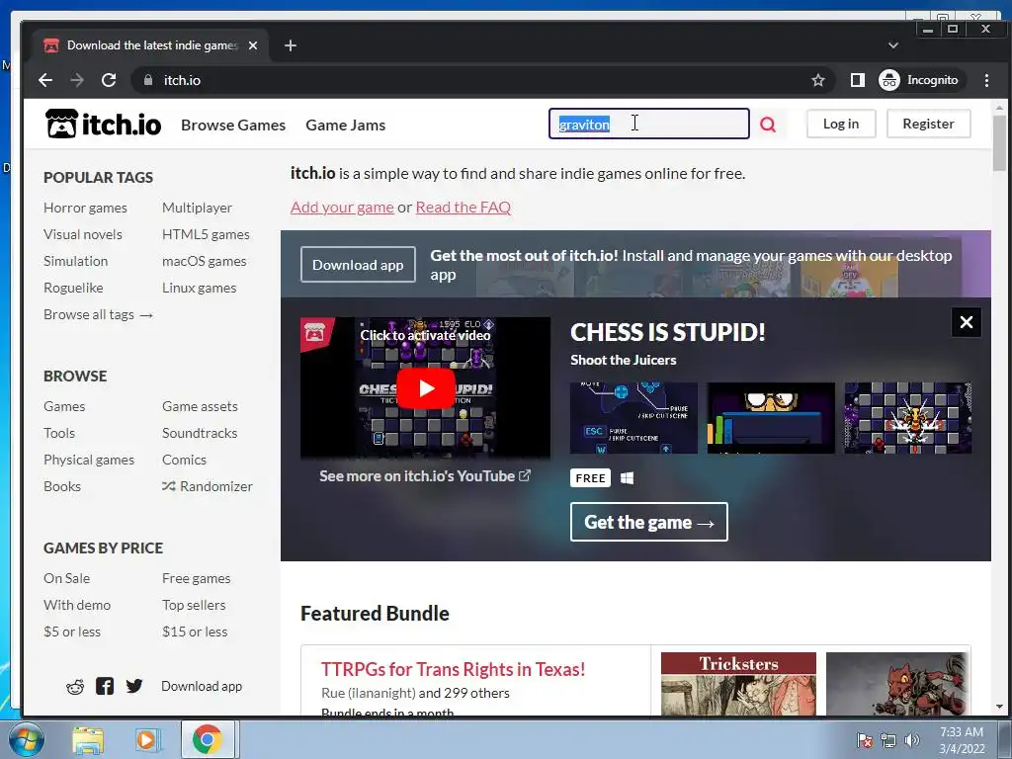Image resolution: width=1012 pixels, height=759 pixels.
Task: Click sidebar Download app link
Action: pyautogui.click(x=202, y=686)
